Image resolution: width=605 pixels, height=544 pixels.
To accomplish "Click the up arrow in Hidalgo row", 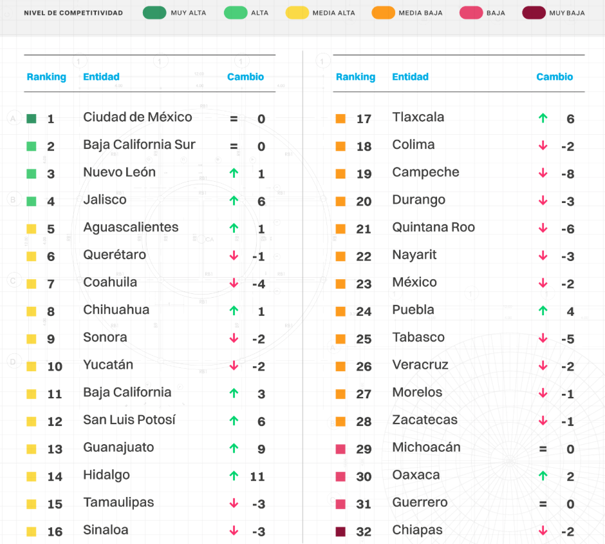I will tap(234, 476).
